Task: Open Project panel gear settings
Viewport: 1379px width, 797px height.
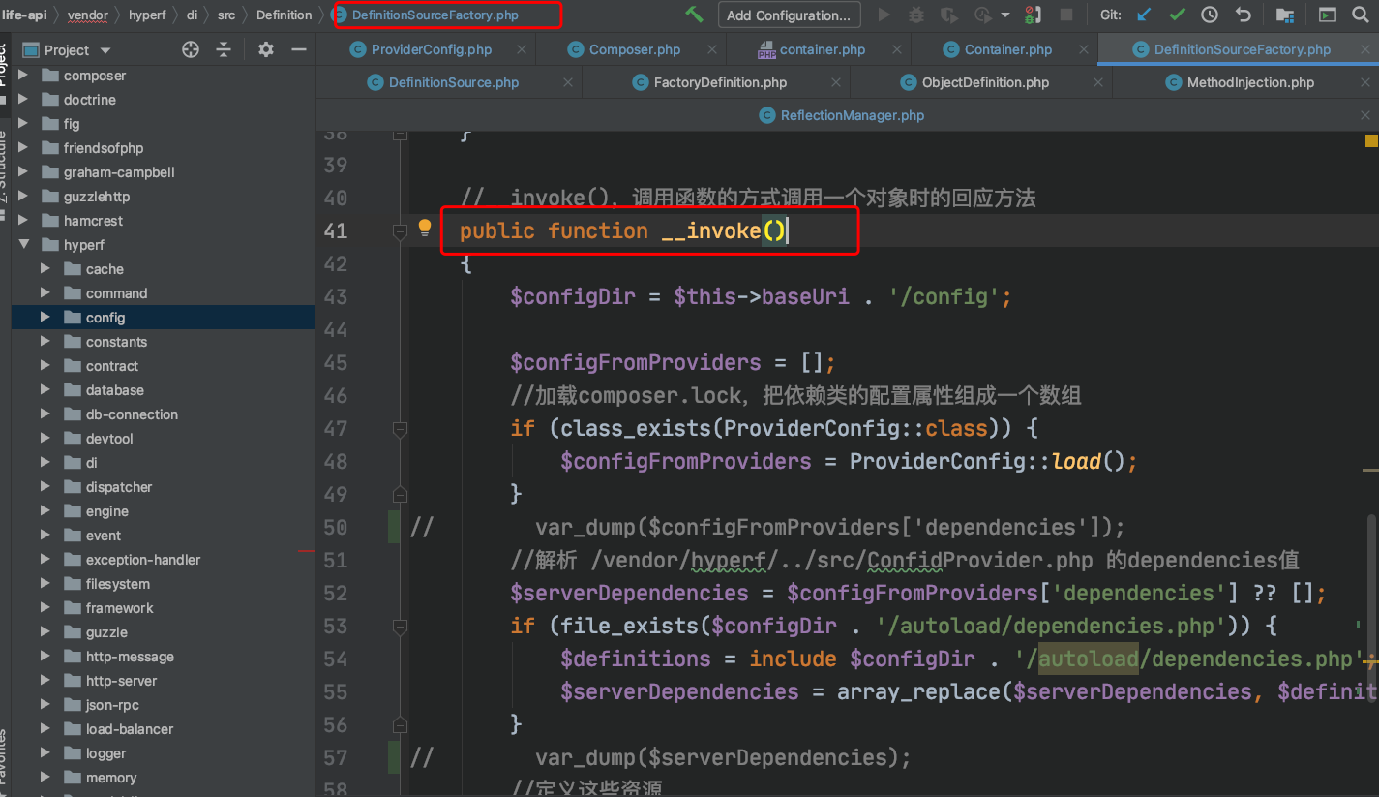Action: 266,50
